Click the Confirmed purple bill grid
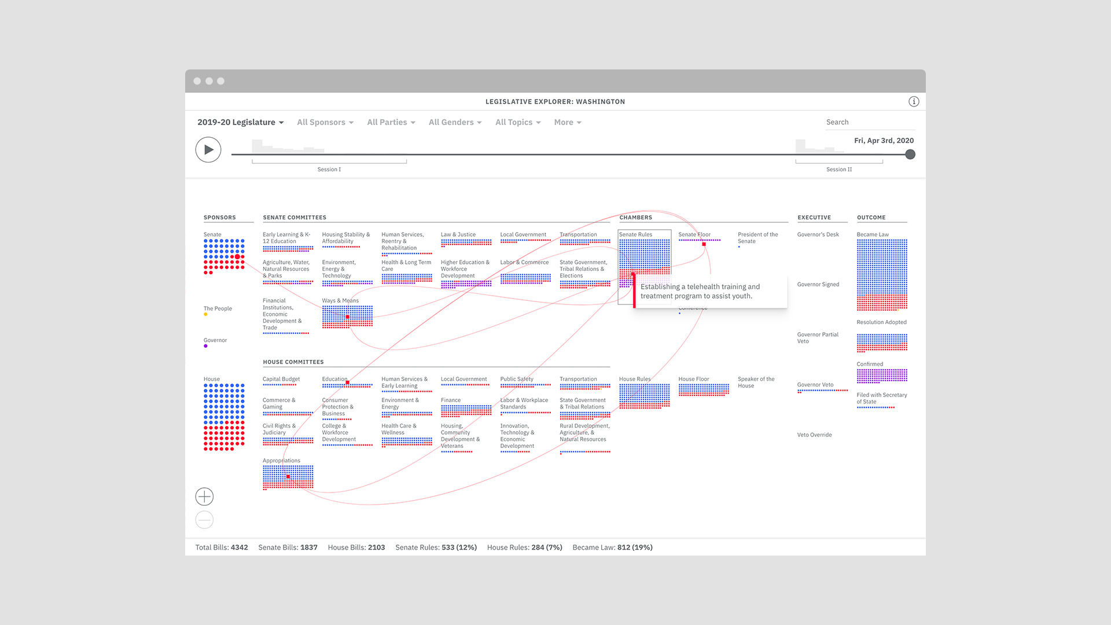Viewport: 1111px width, 625px height. click(882, 376)
